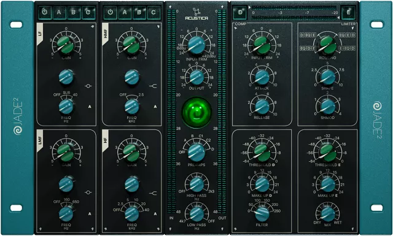Click the LF band bell shape icon
The height and width of the screenshot is (236, 393).
click(x=88, y=86)
